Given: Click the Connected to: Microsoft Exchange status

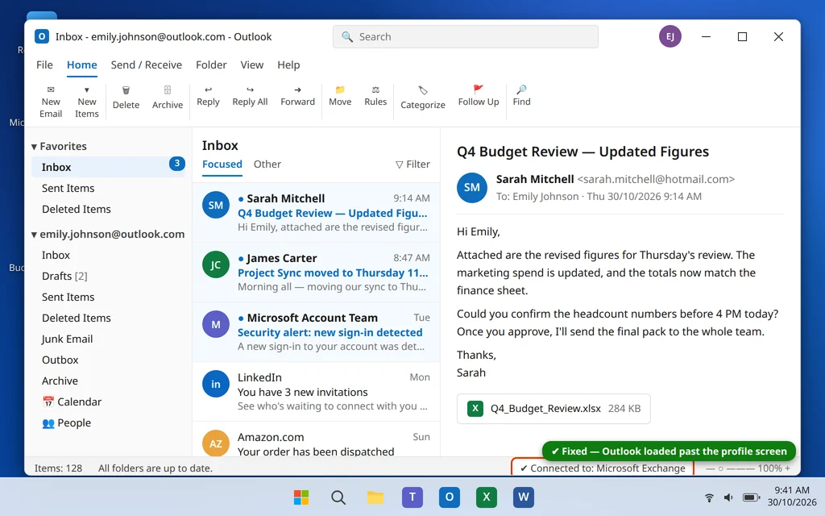Looking at the screenshot, I should click(x=603, y=468).
